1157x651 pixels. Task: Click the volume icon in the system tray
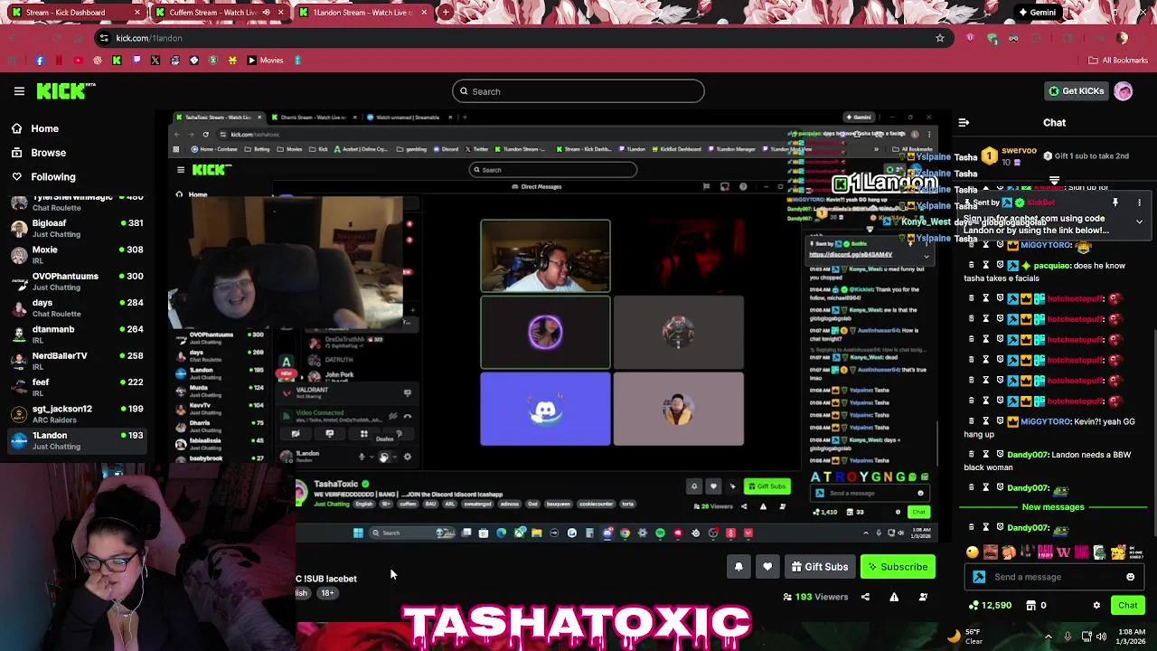1102,636
